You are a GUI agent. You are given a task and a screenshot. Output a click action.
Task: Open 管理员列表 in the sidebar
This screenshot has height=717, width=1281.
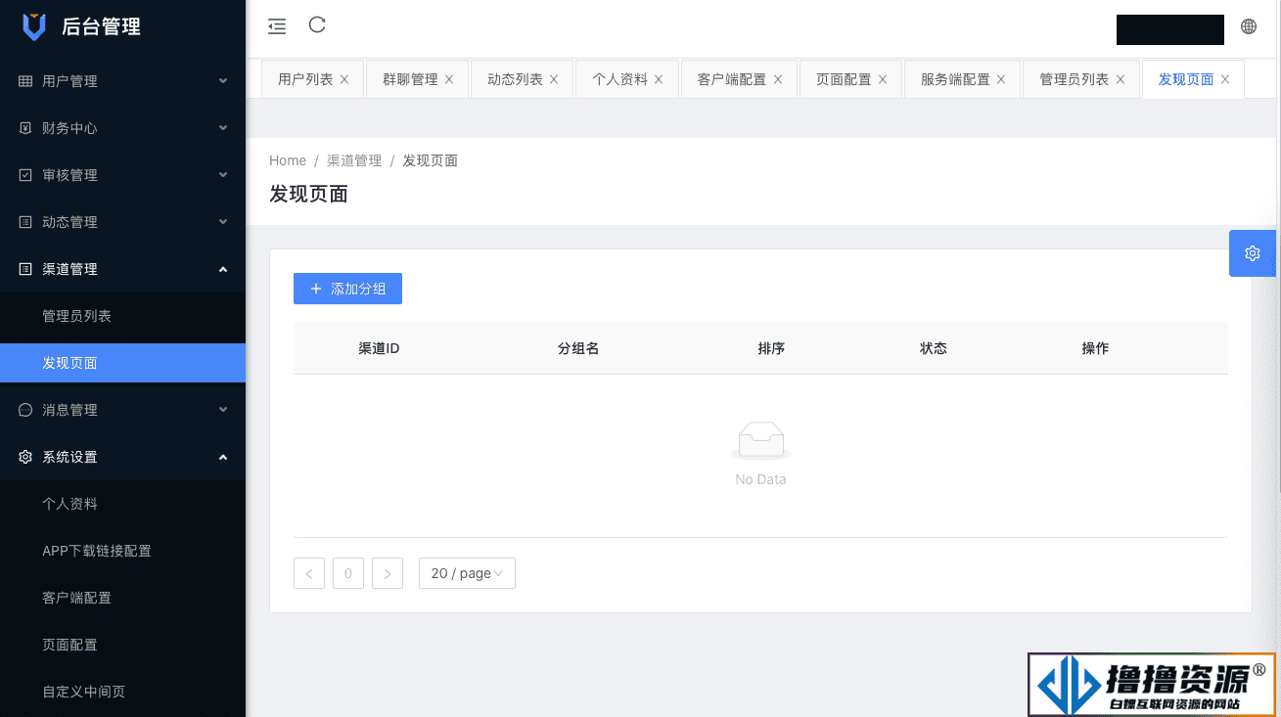[122, 316]
